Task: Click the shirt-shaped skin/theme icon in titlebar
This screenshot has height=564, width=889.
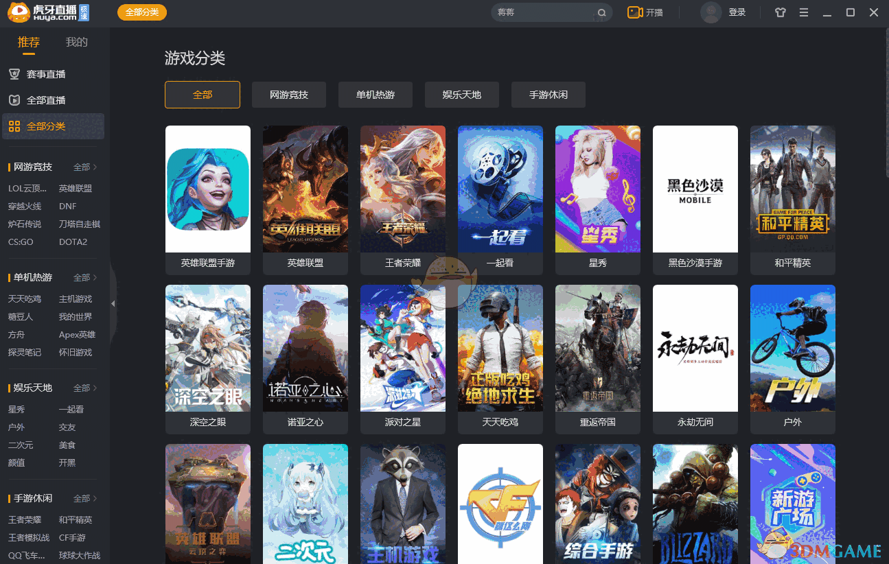Action: tap(780, 12)
